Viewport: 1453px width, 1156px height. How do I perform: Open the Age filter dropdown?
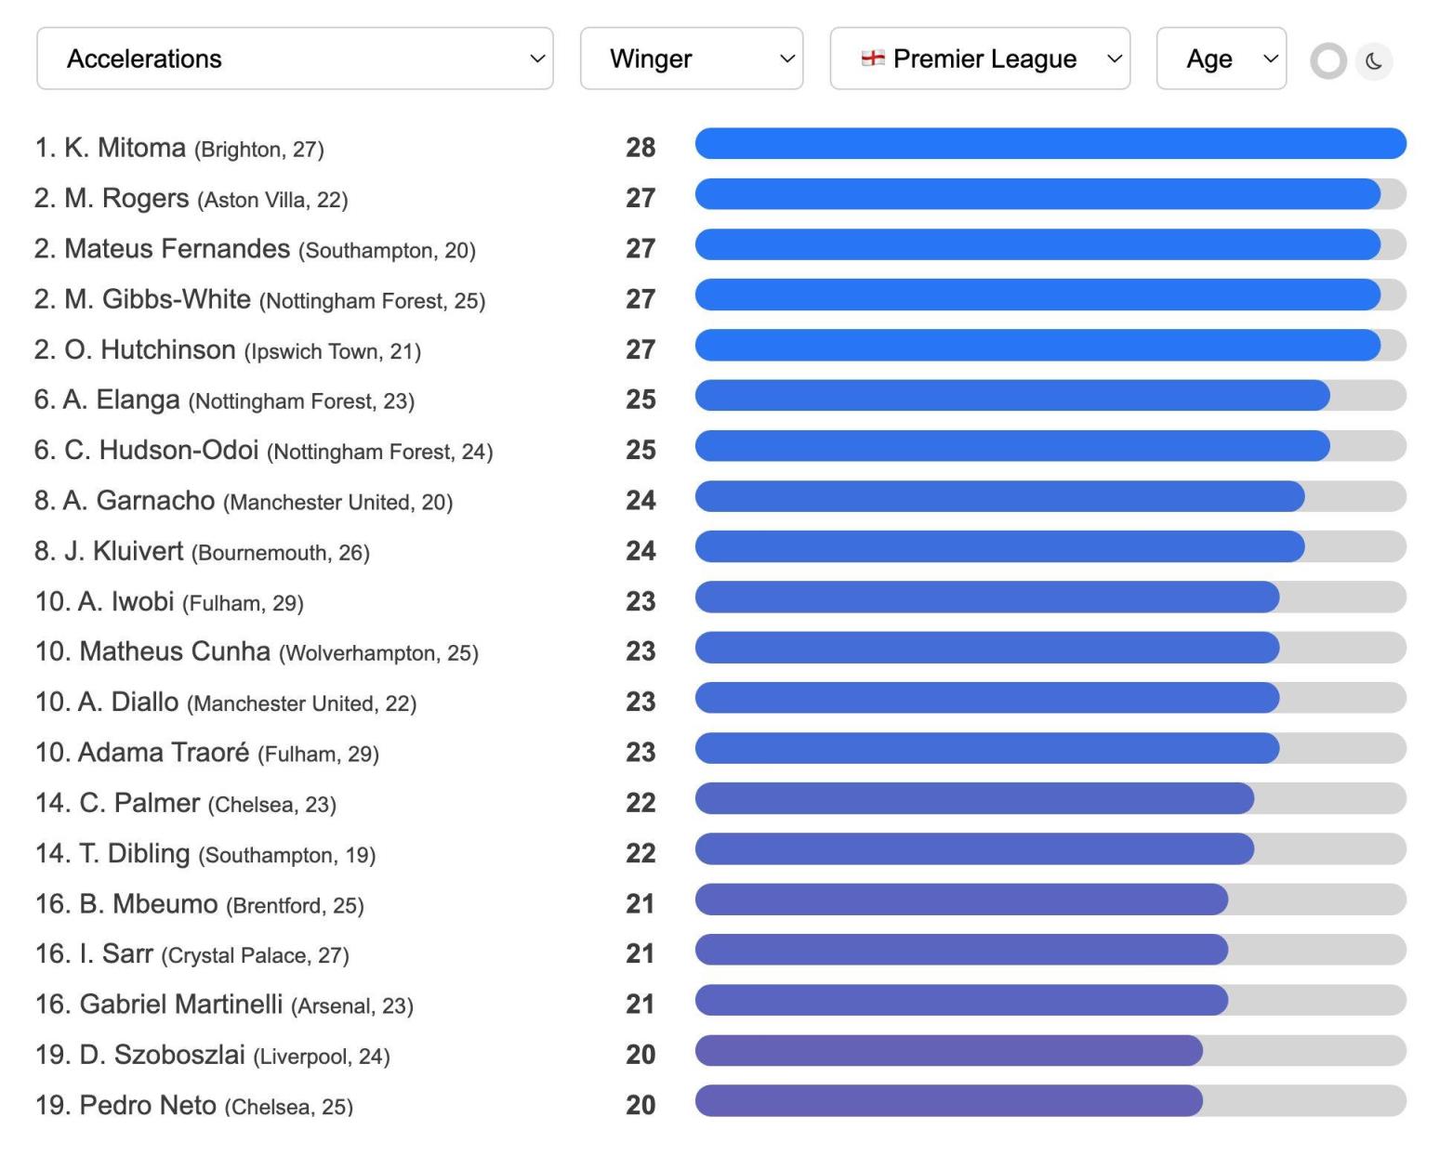coord(1221,59)
